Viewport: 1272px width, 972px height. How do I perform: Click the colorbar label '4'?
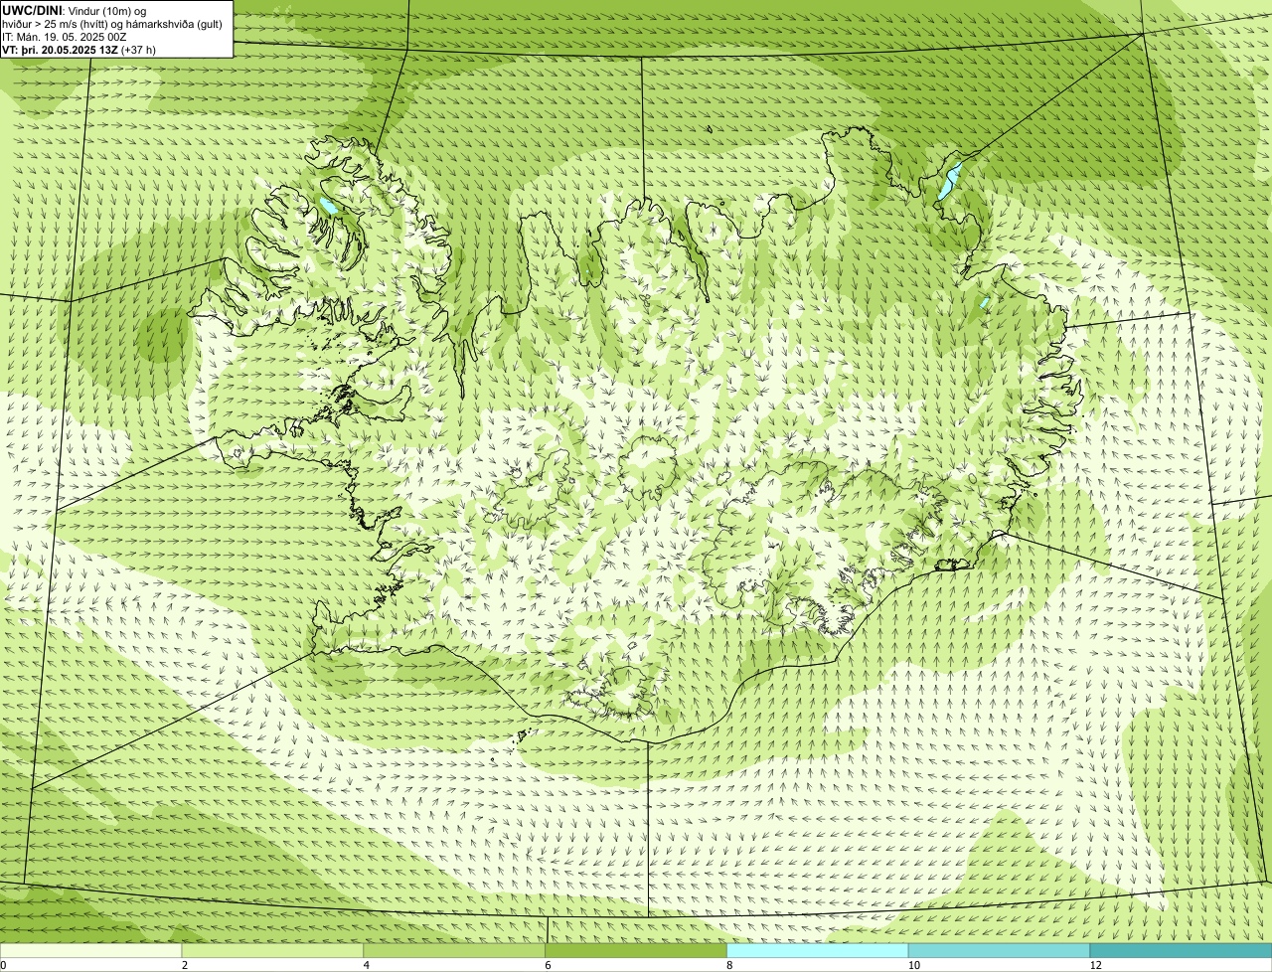[x=367, y=965]
